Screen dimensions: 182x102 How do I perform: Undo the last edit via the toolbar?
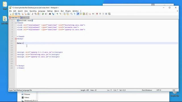[x=43, y=14]
